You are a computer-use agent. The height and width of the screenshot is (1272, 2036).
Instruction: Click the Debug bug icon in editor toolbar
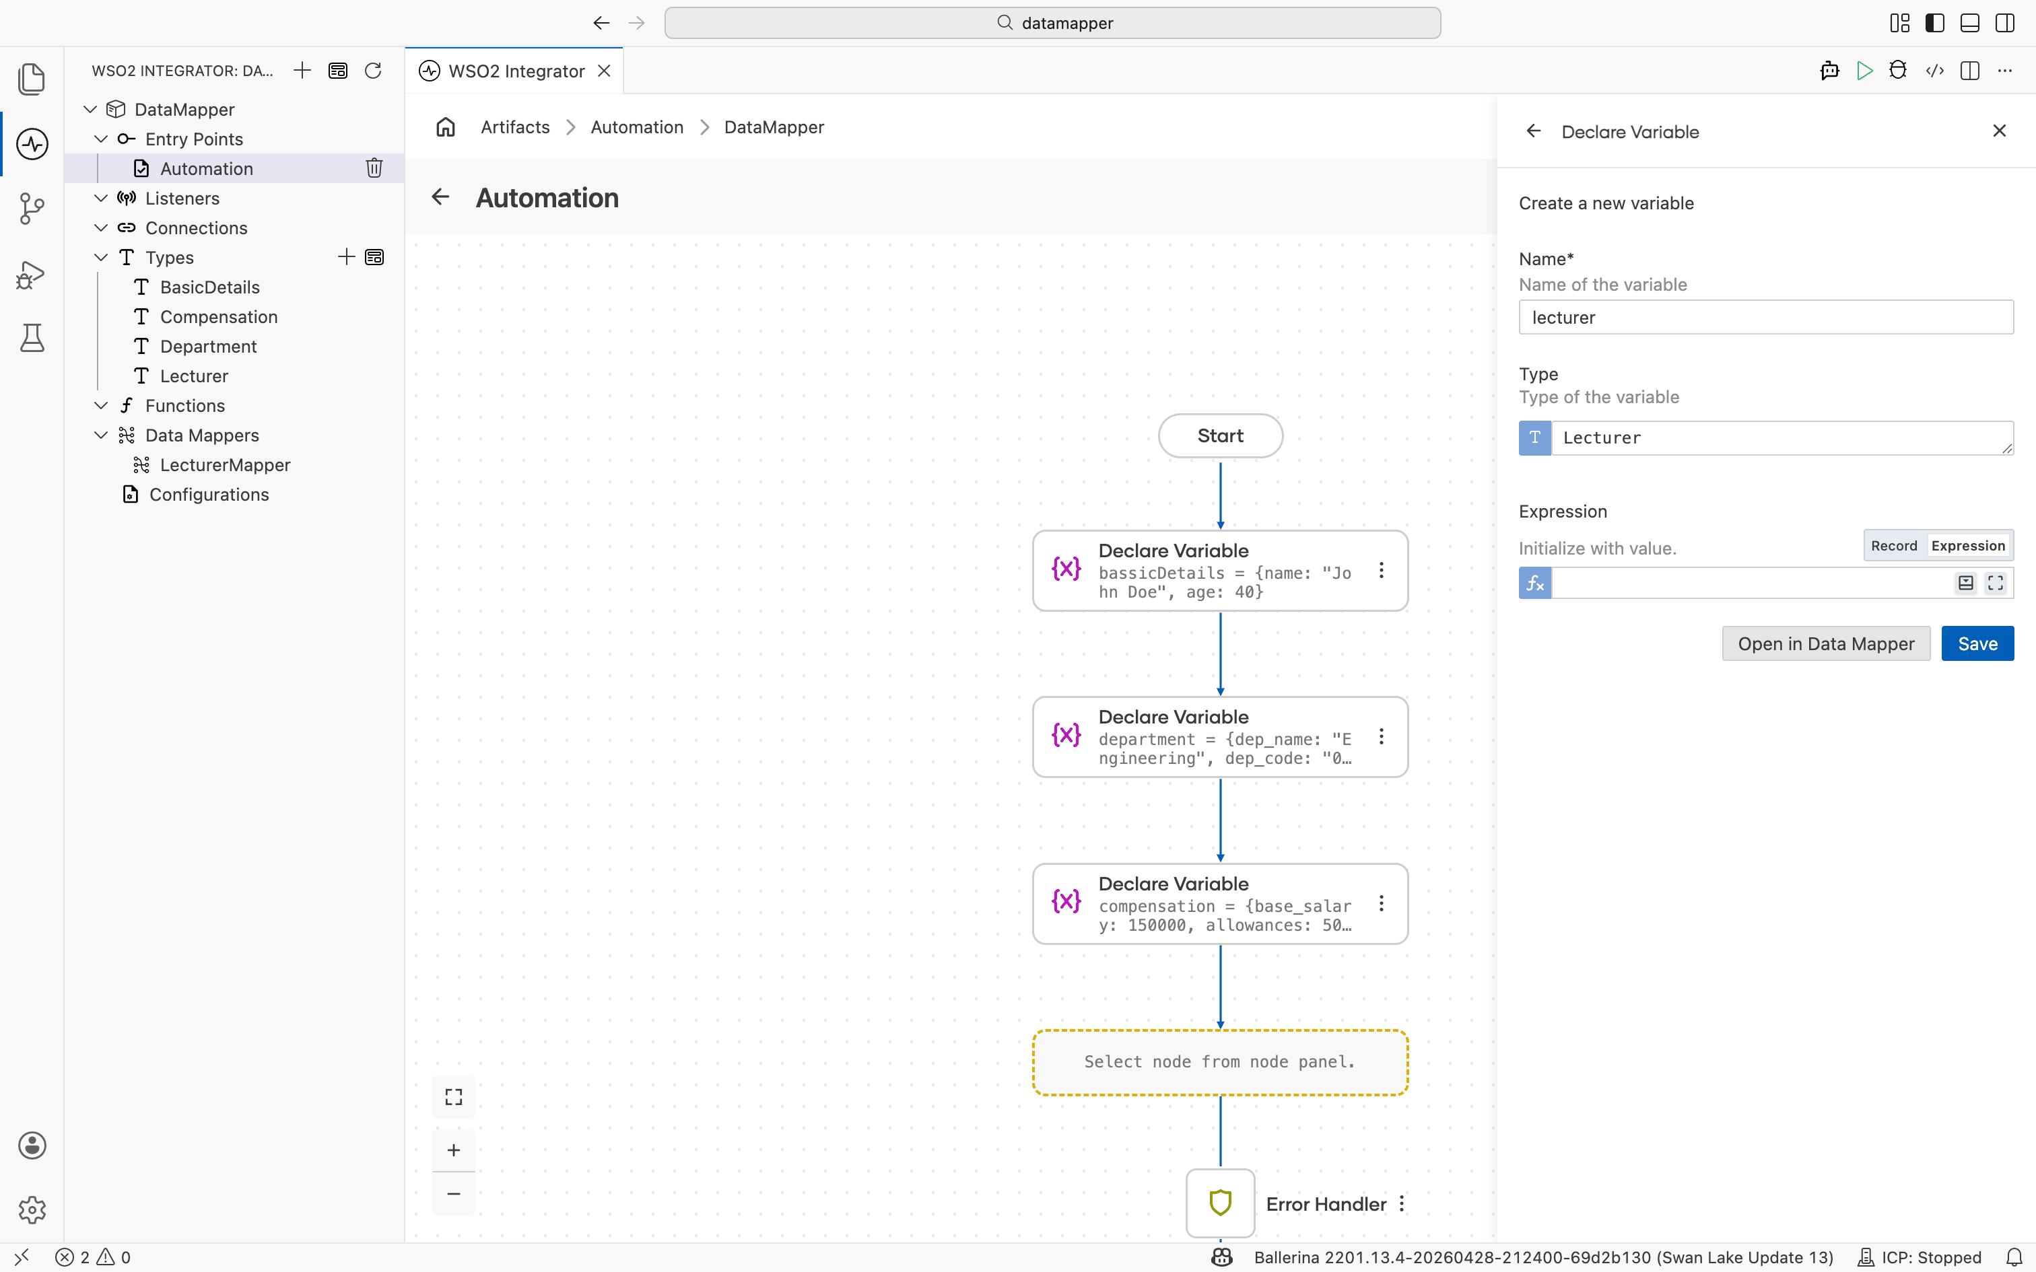pyautogui.click(x=1898, y=71)
